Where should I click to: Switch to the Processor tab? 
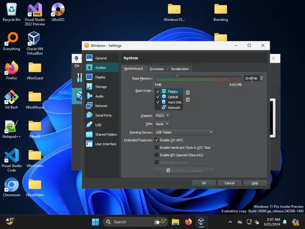pyautogui.click(x=157, y=69)
